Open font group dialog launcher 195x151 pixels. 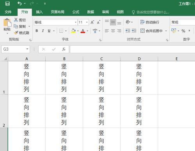click(x=100, y=40)
